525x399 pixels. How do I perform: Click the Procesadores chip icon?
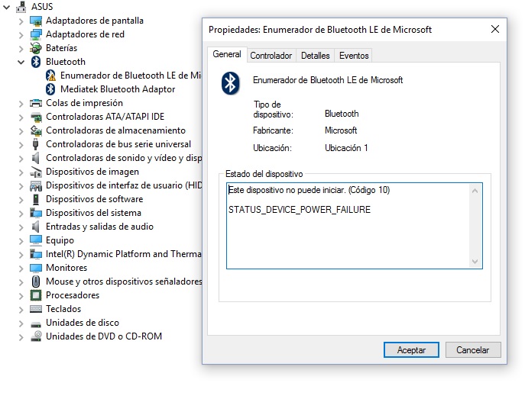point(35,295)
